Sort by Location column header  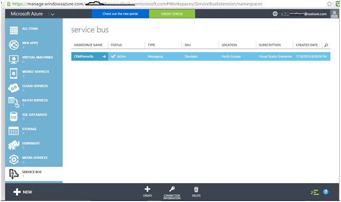[229, 45]
